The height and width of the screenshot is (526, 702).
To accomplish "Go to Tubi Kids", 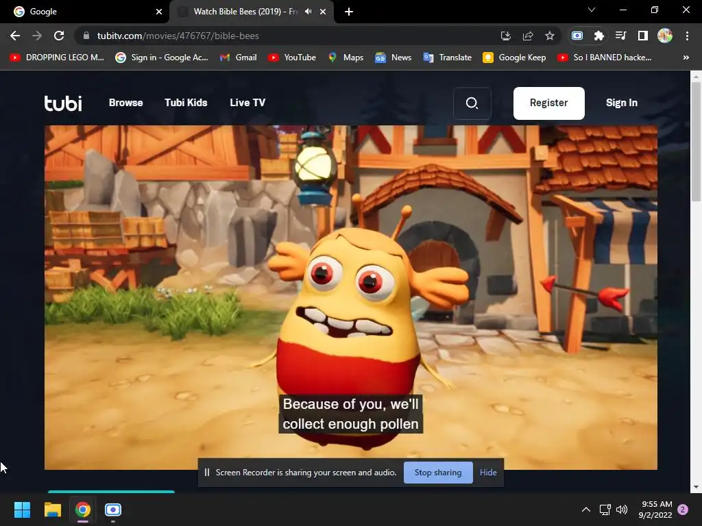I will point(186,103).
